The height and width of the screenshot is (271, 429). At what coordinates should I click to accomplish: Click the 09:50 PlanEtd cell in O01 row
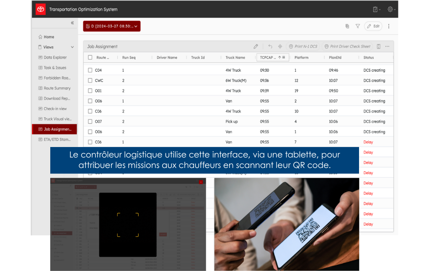coord(333,91)
